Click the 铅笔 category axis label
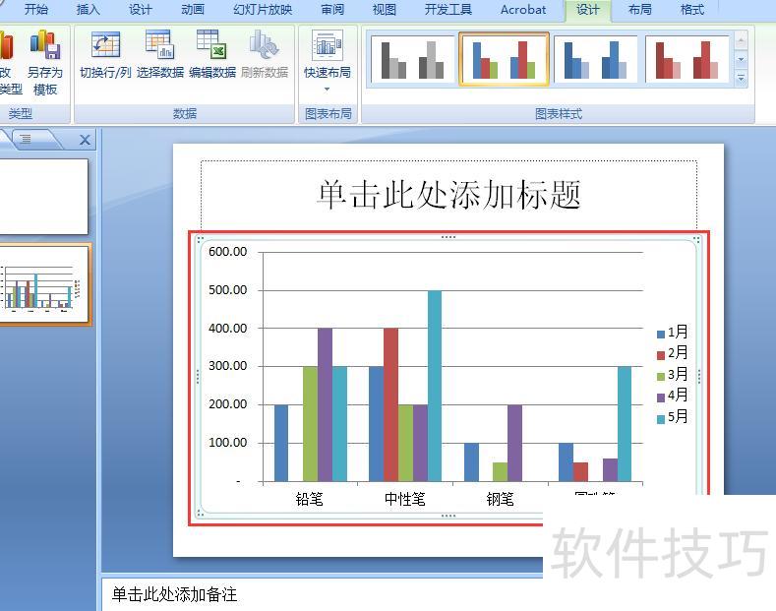Screen dimensions: 776x611 click(x=309, y=499)
